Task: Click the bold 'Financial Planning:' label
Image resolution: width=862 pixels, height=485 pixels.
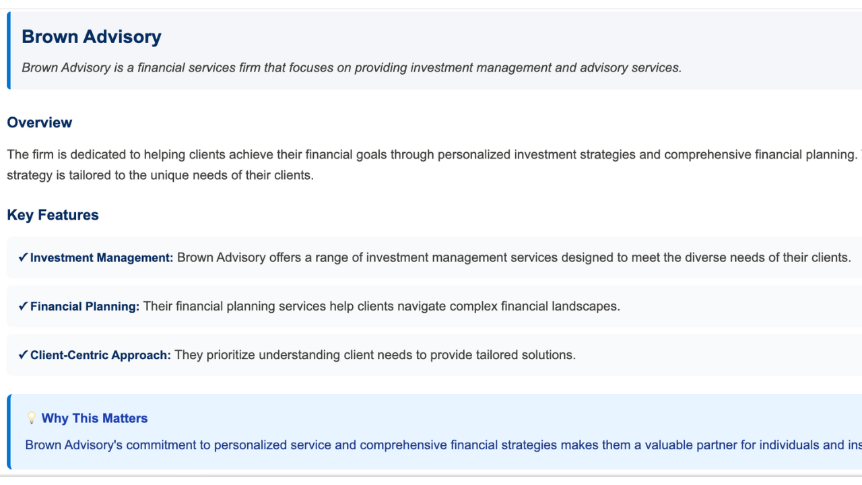Action: point(85,306)
